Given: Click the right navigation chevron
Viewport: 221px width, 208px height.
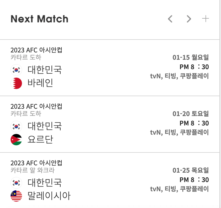Looking at the screenshot, I should 189,19.
